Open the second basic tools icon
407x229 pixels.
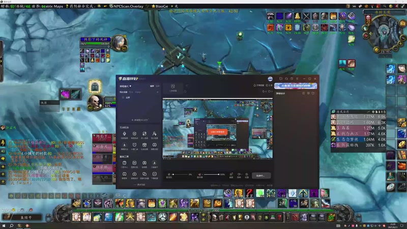point(134,164)
